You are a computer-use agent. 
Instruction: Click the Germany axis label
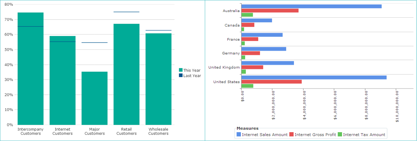click(231, 54)
